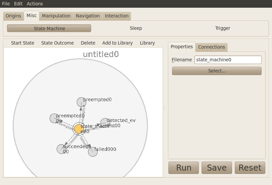The image size is (272, 185).
Task: Choose the Trigger state type
Action: coord(223,28)
